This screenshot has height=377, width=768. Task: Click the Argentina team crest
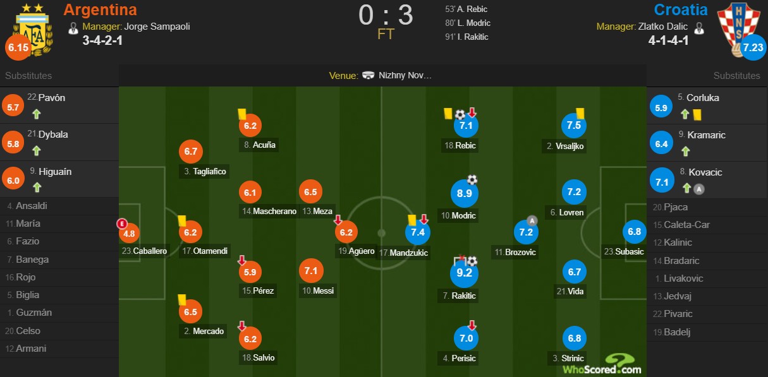point(34,30)
